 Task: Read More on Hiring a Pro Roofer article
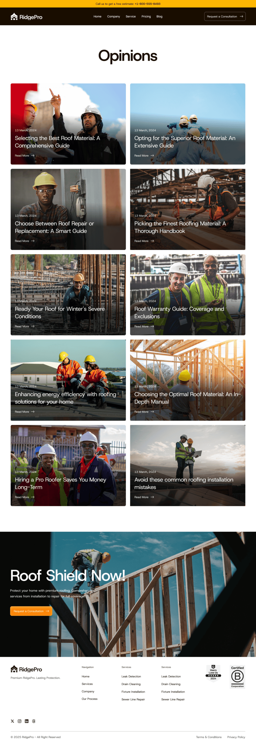click(25, 497)
